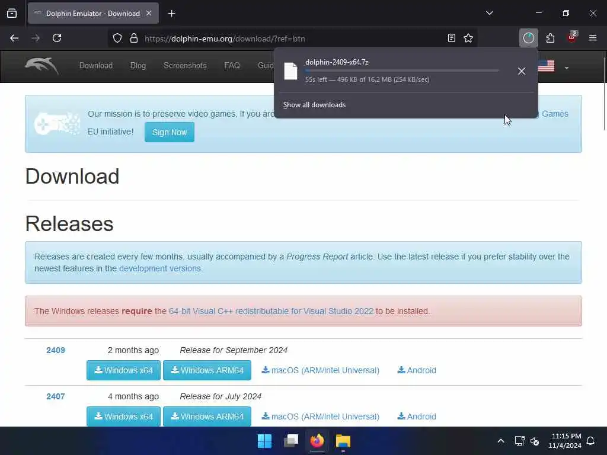607x455 pixels.
Task: Download 2409 Windows x64 build
Action: click(123, 370)
